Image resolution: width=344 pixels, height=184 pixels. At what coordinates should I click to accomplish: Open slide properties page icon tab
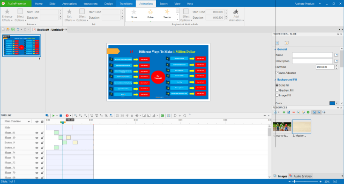277,43
